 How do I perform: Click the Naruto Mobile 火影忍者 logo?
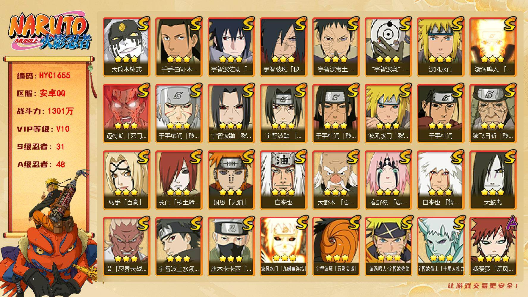click(x=49, y=32)
